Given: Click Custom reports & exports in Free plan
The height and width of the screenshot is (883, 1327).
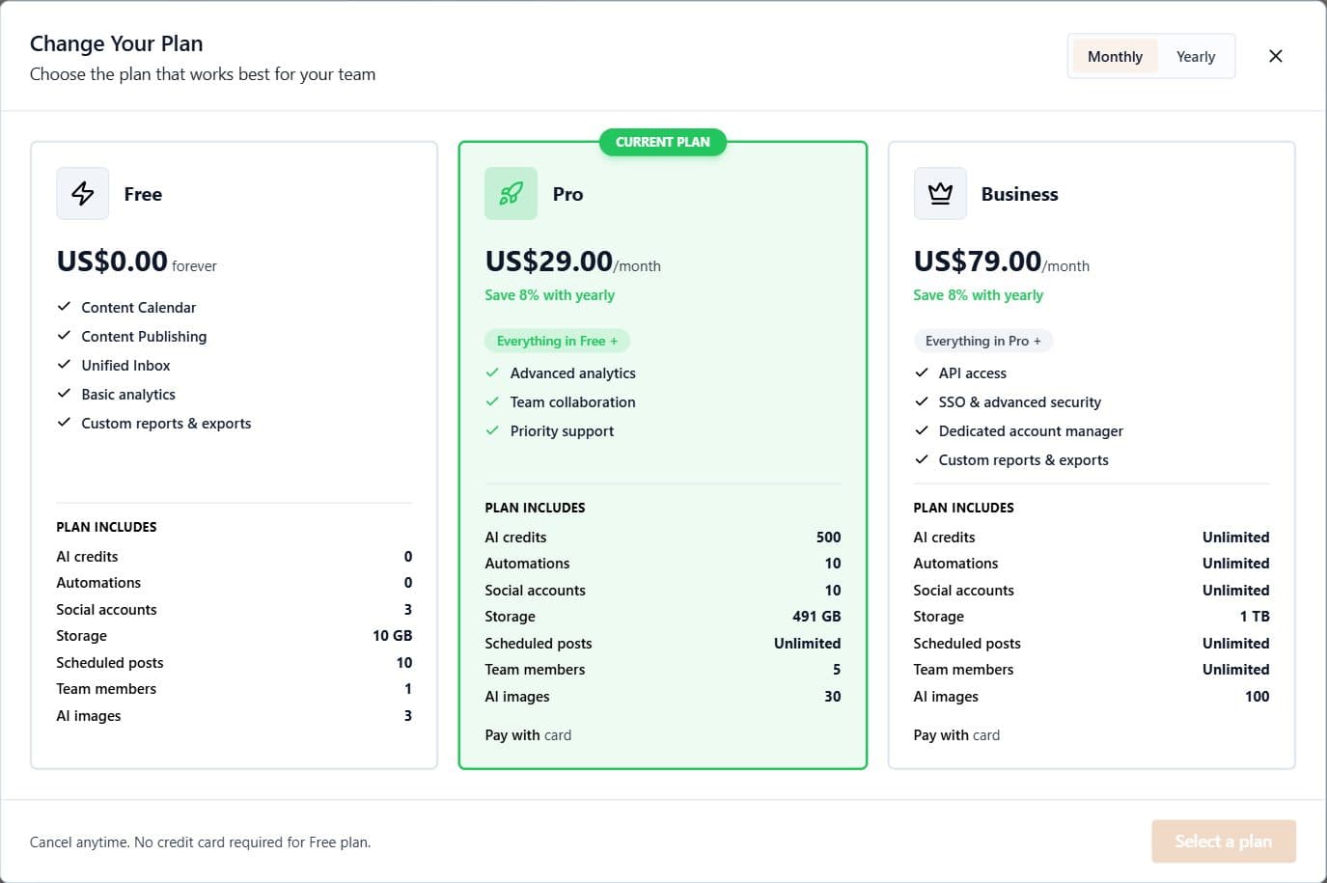Looking at the screenshot, I should tap(166, 424).
